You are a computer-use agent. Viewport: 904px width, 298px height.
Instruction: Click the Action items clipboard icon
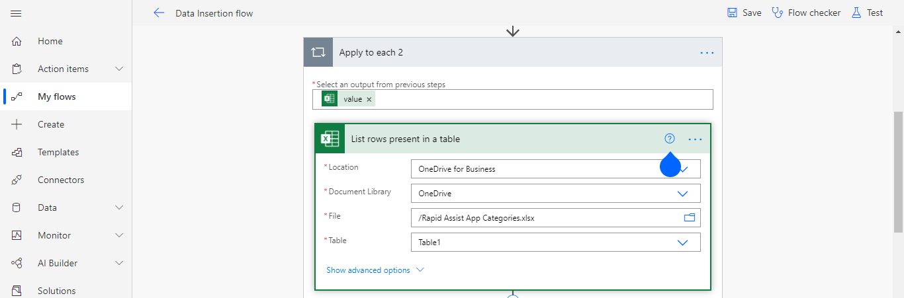(x=17, y=69)
